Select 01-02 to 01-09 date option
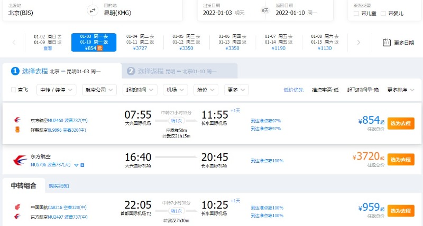The image size is (423, 226). coord(48,42)
